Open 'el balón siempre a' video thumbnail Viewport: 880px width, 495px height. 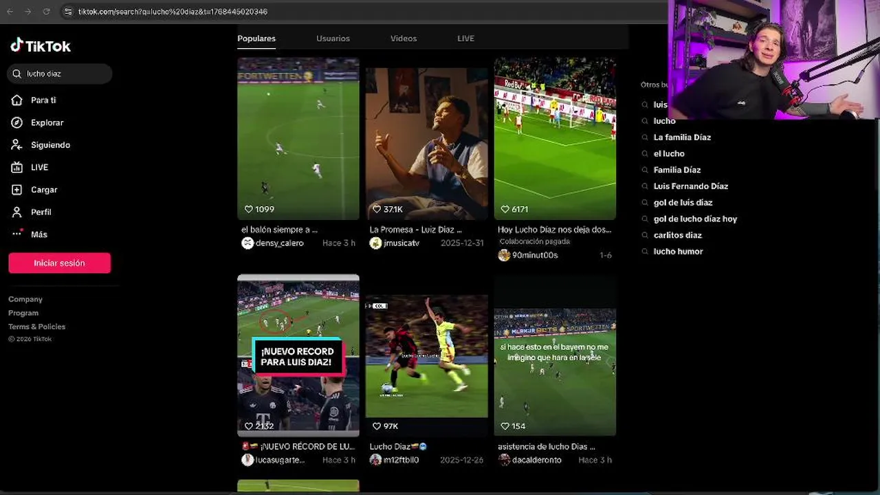tap(298, 138)
